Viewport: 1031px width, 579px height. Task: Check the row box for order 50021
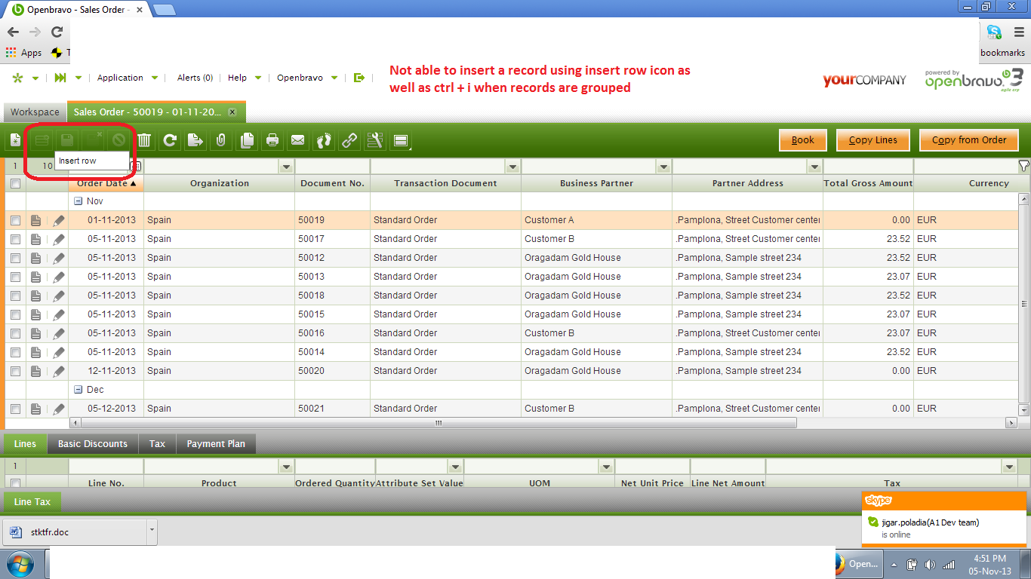click(x=15, y=409)
